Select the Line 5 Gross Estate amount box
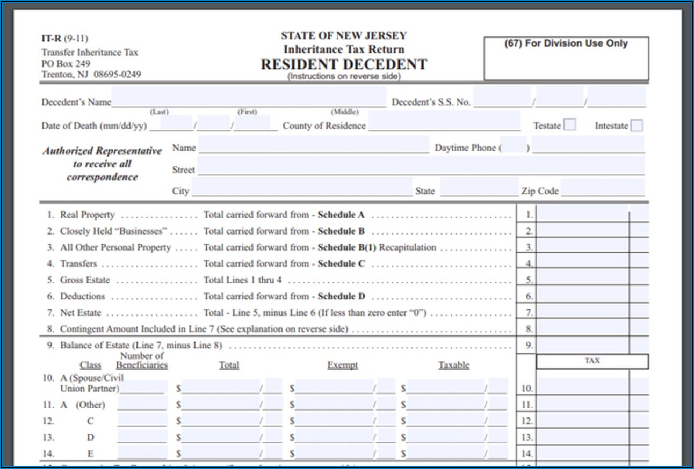 pos(582,279)
